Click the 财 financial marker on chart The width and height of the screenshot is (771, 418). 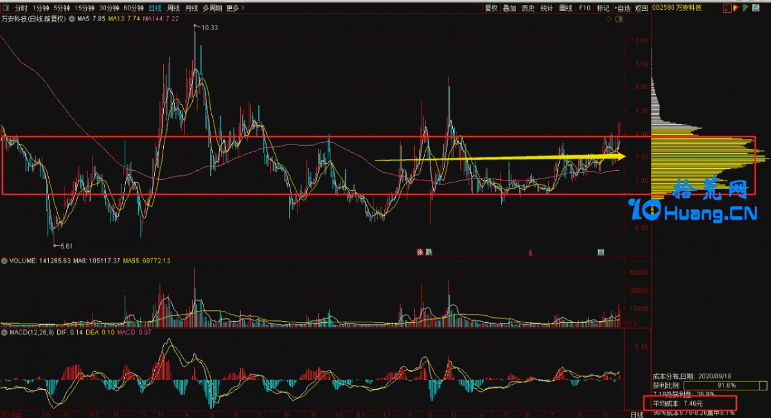pos(601,252)
